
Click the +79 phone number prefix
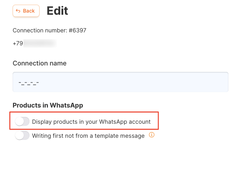click(18, 44)
